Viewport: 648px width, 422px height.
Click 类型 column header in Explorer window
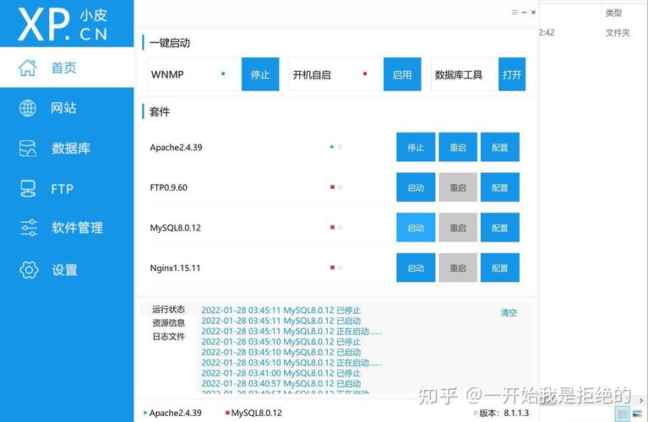tap(613, 14)
